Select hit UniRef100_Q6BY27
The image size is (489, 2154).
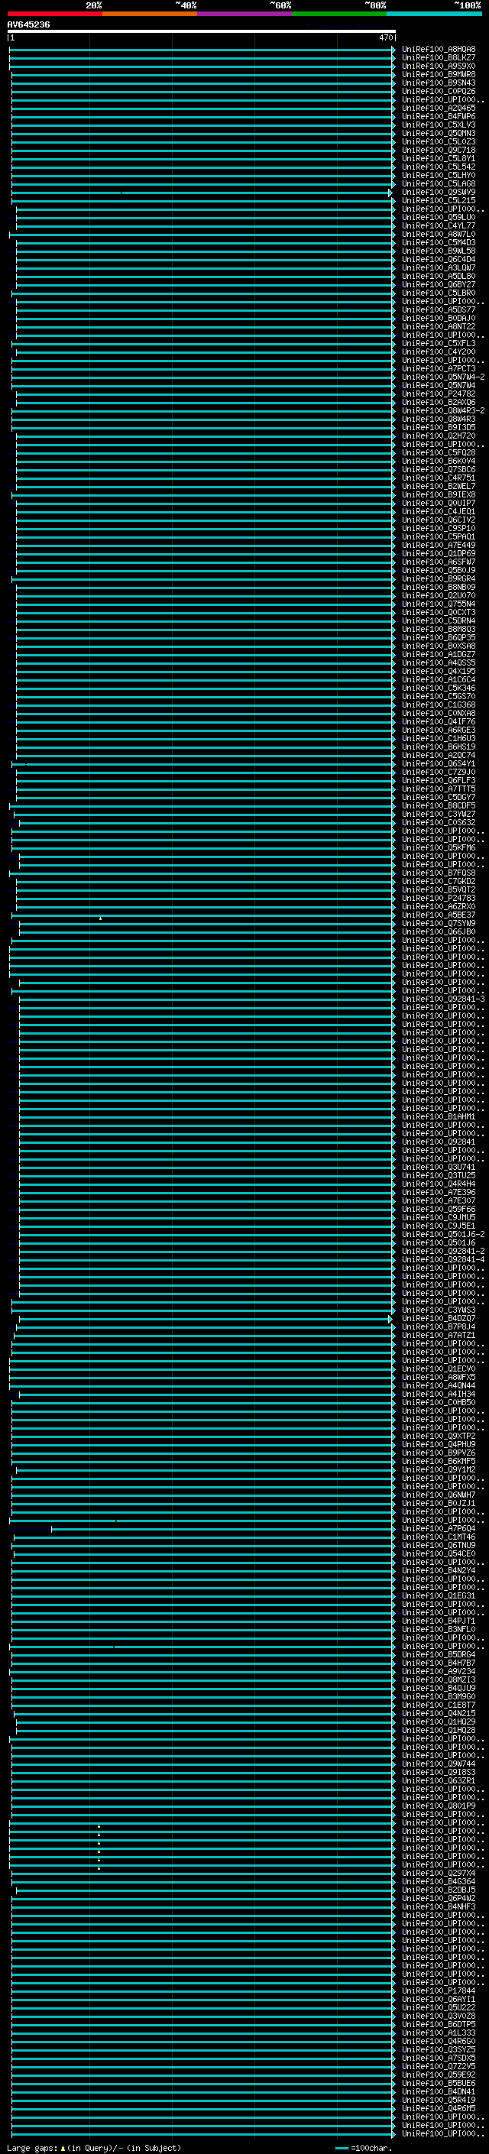(439, 284)
